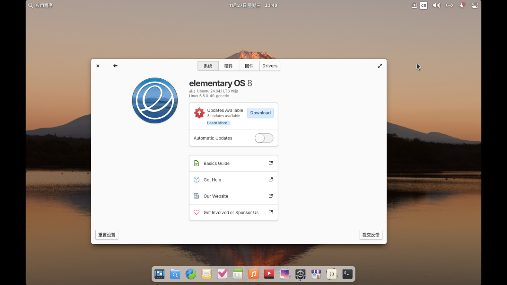Image resolution: width=507 pixels, height=285 pixels.
Task: Switch to the 硬件 tab
Action: 229,66
